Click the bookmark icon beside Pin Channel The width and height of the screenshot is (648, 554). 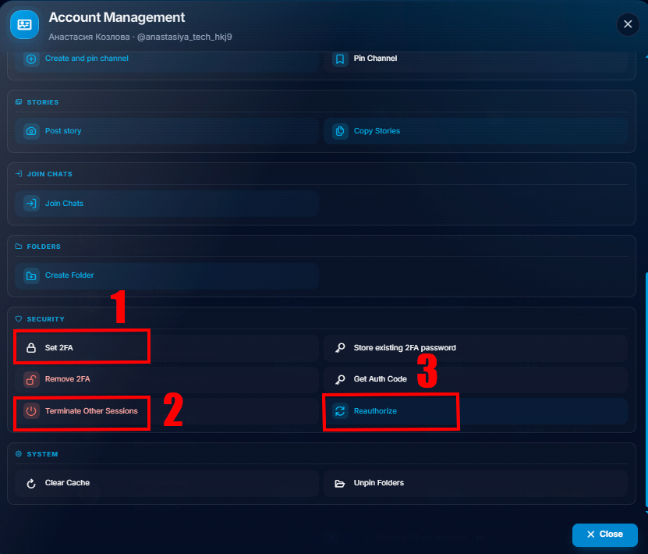tap(340, 59)
